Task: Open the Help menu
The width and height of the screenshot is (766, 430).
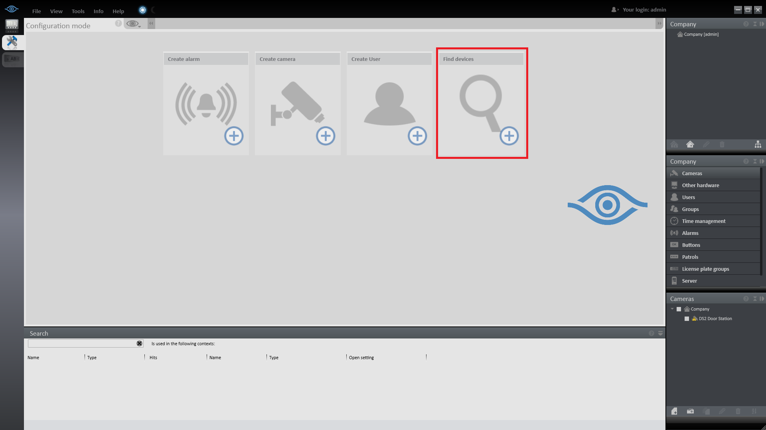Action: [x=118, y=11]
